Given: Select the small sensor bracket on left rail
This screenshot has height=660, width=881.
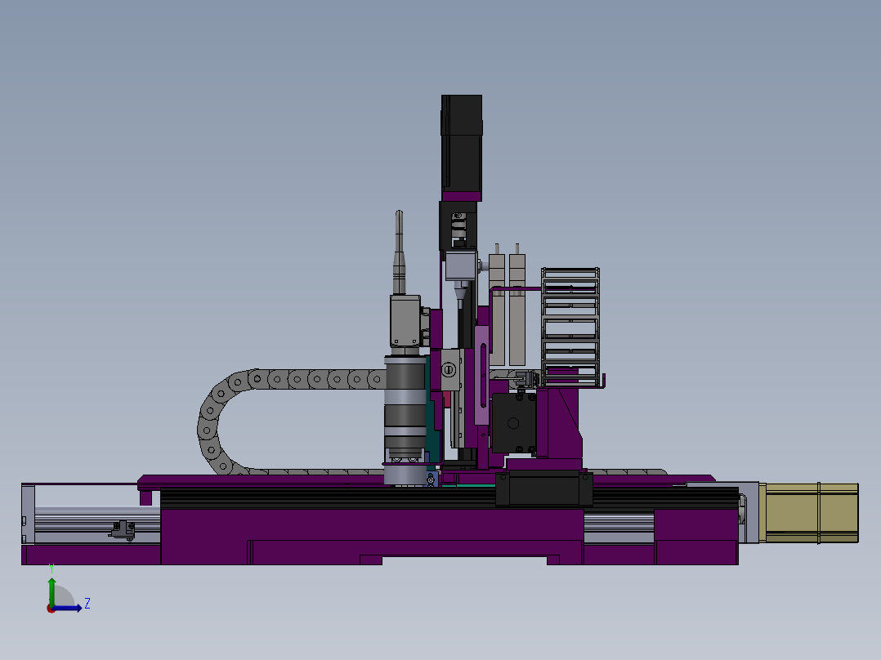Looking at the screenshot, I should [123, 529].
